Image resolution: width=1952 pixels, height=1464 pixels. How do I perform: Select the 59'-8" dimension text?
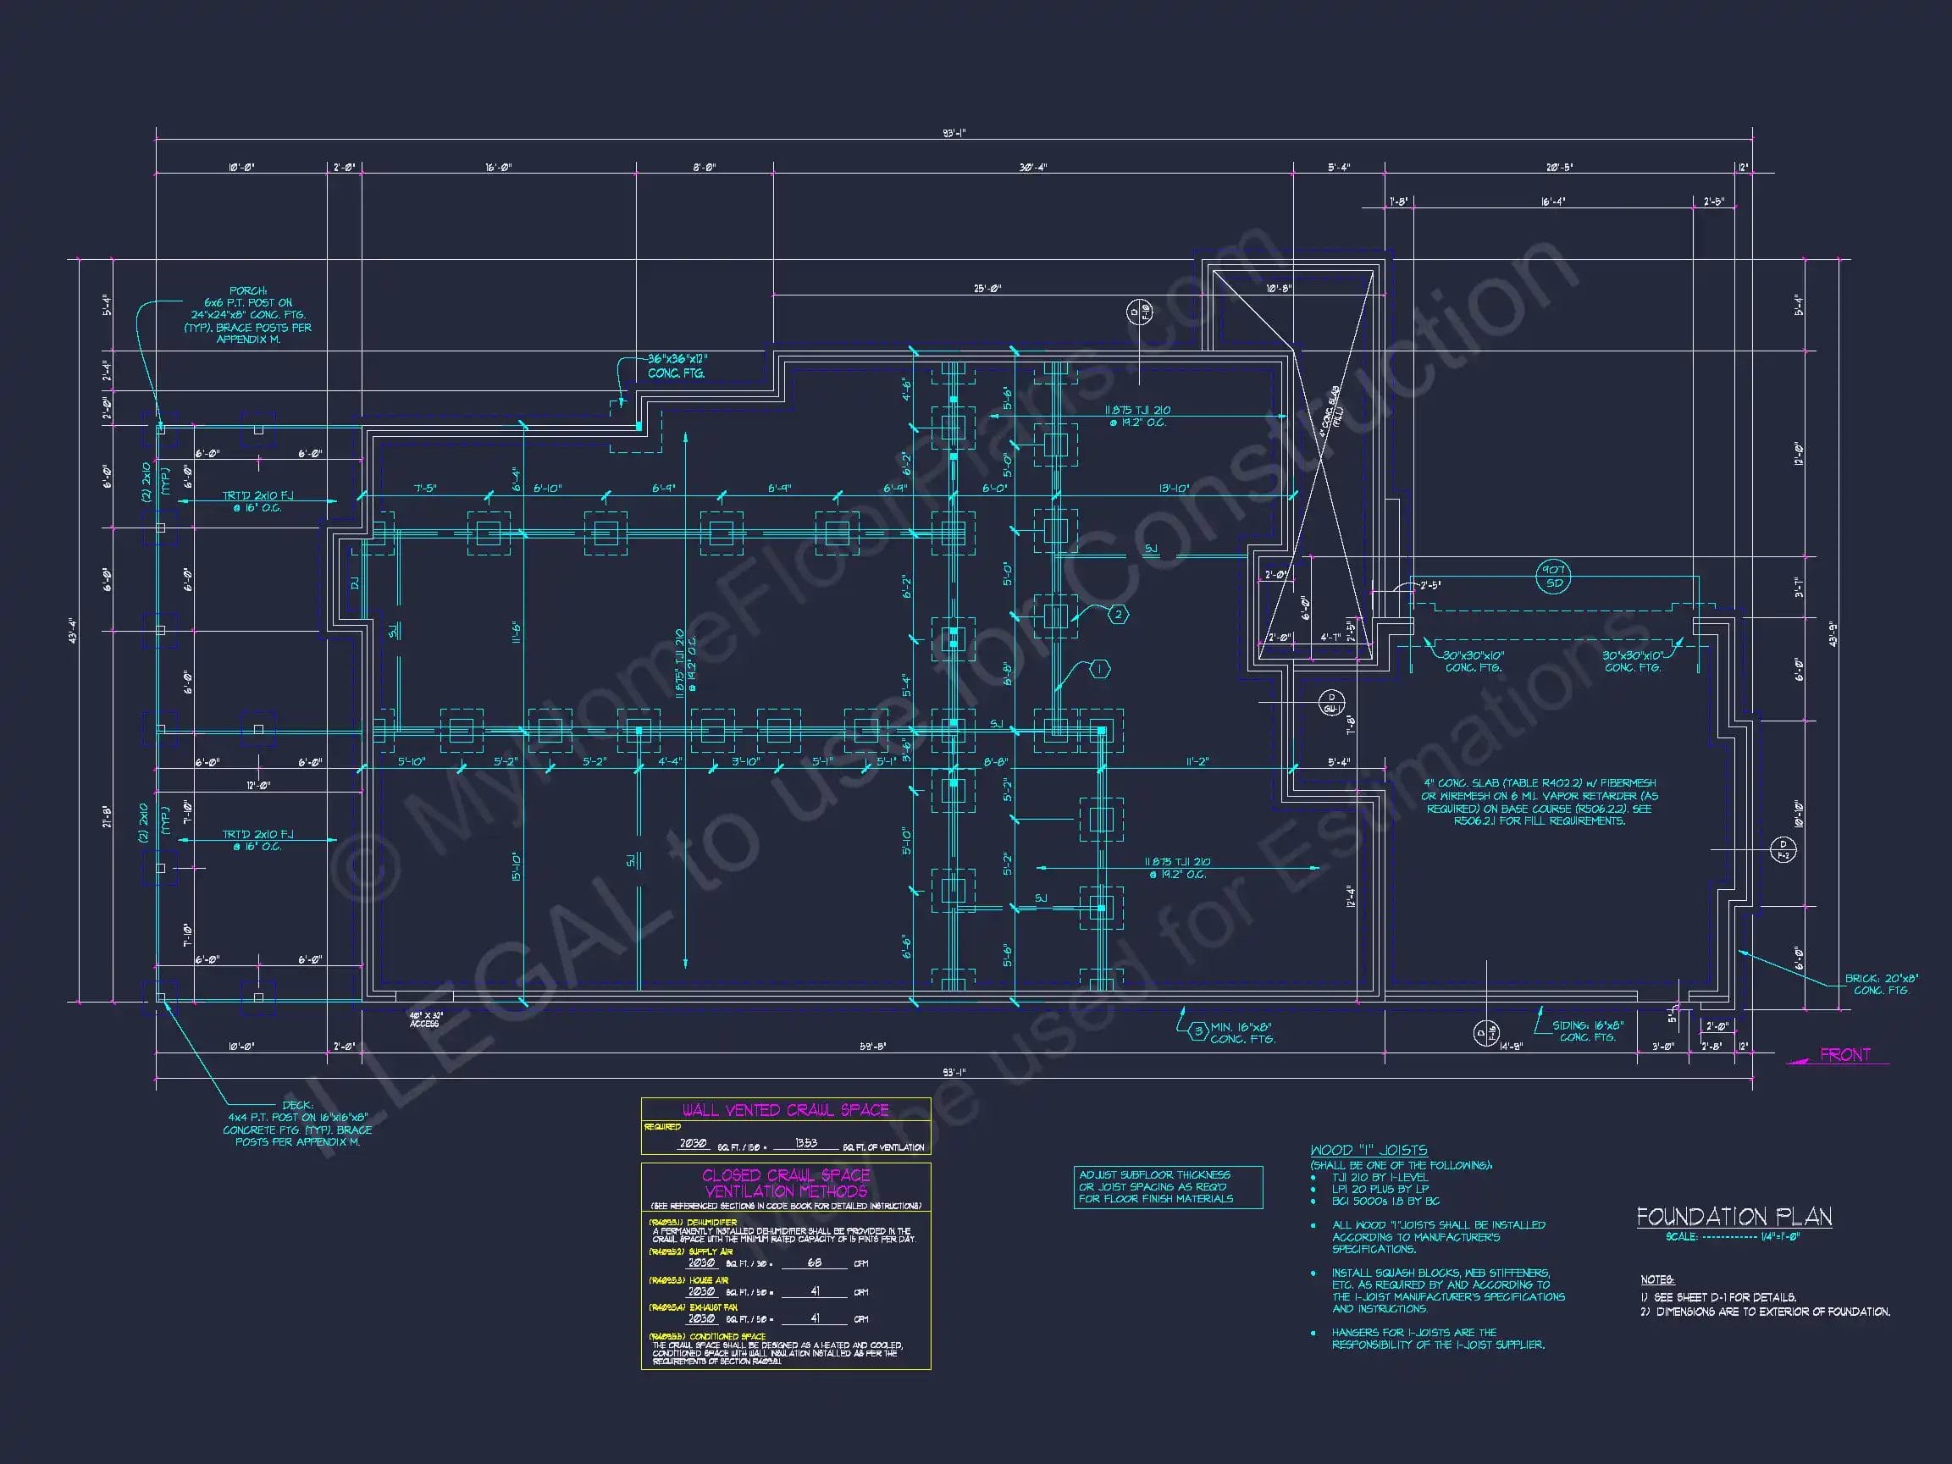click(872, 1047)
